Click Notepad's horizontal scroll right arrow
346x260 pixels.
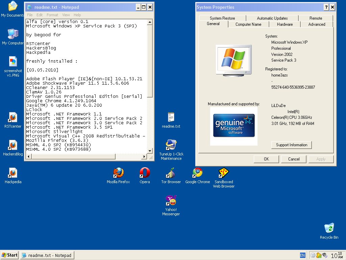144,156
